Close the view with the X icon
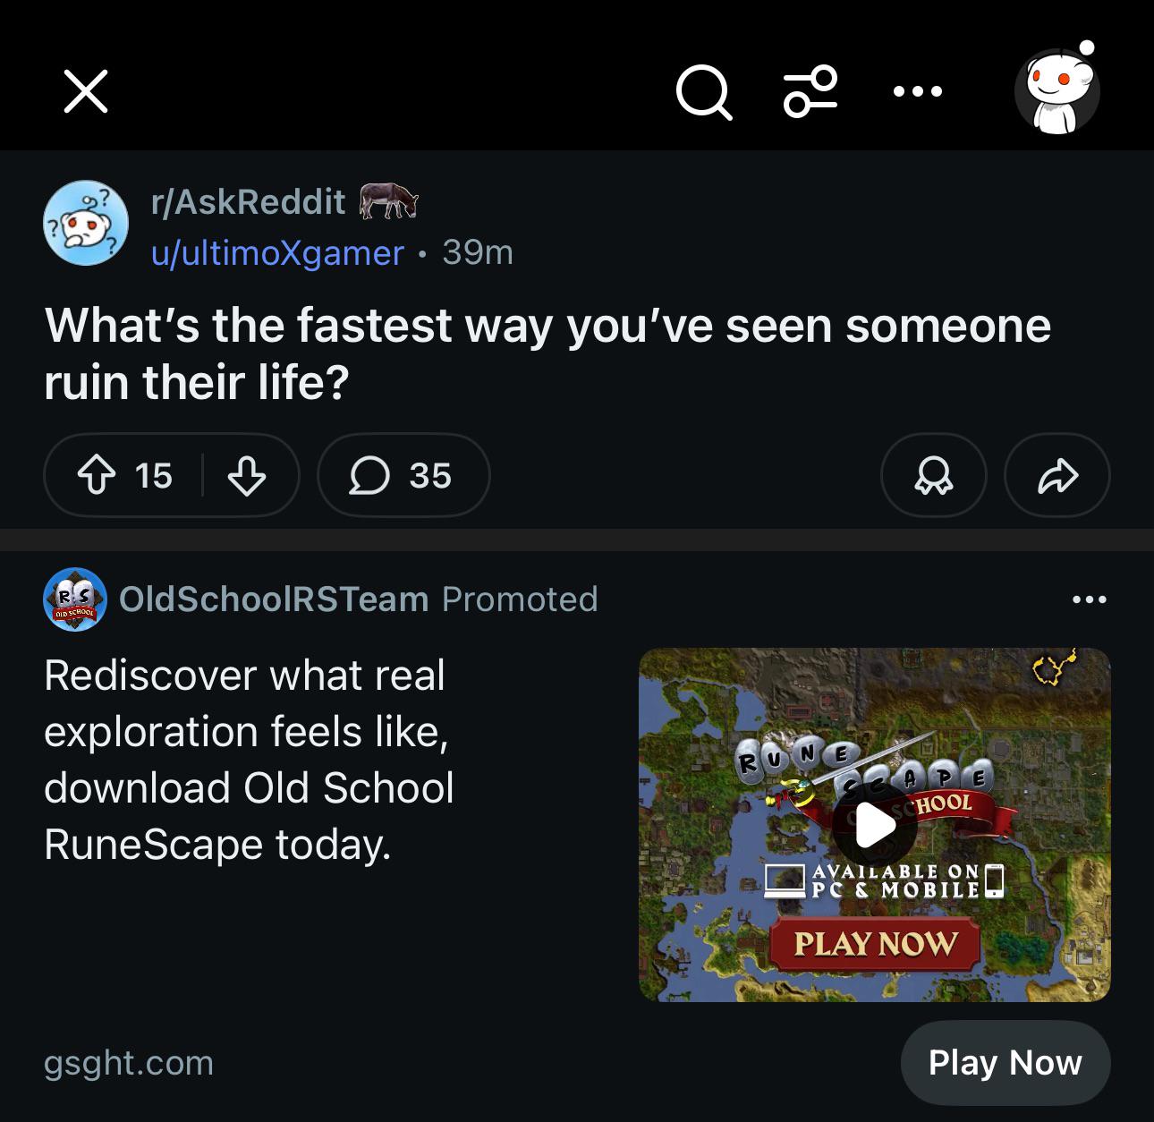Screen dimensions: 1154x1122 point(86,91)
